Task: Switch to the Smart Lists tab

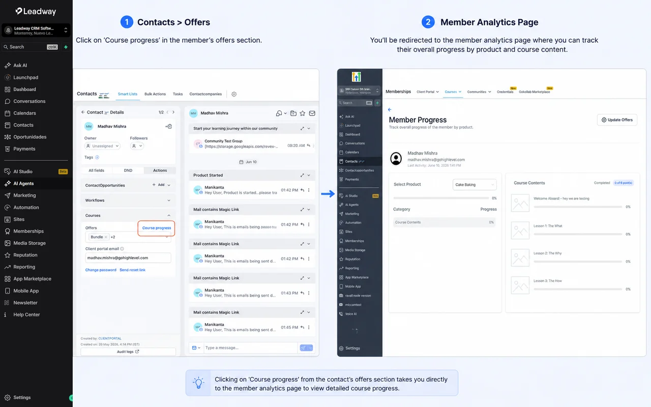Action: click(x=128, y=94)
